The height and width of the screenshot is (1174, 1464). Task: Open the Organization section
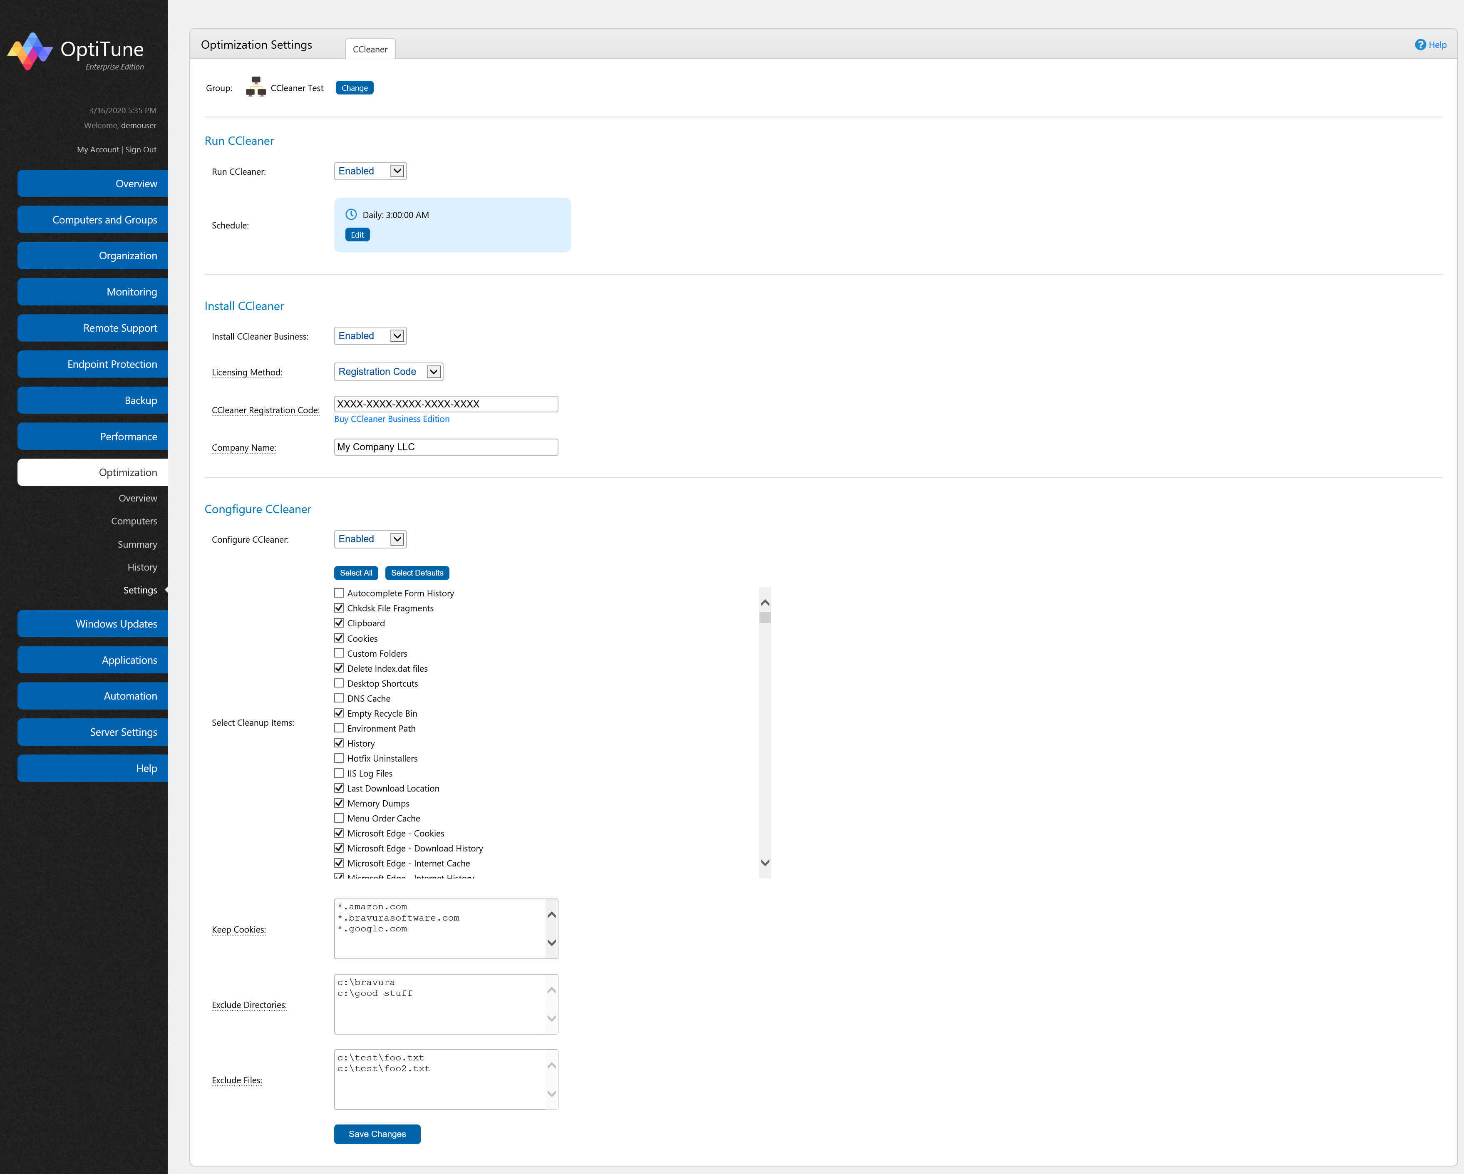[93, 255]
